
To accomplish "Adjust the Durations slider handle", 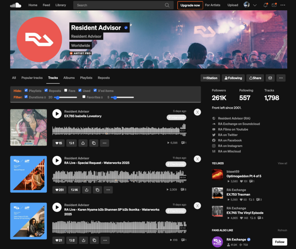I will pos(58,97).
